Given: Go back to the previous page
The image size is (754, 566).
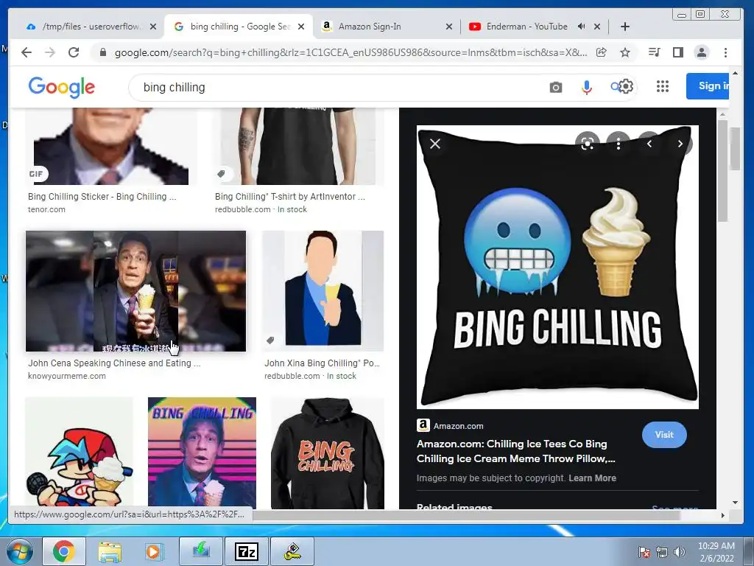Looking at the screenshot, I should [x=27, y=52].
